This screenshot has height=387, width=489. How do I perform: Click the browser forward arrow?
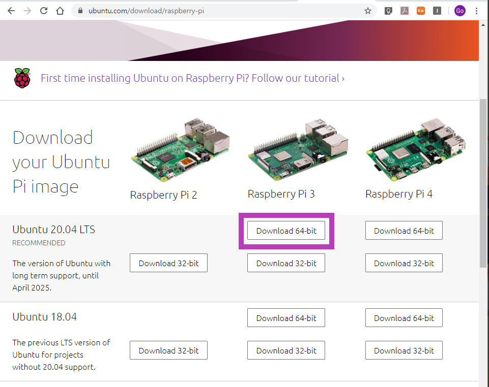[27, 11]
